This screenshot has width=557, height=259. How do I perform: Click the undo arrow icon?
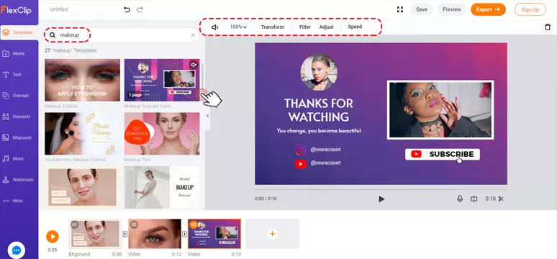pos(127,9)
